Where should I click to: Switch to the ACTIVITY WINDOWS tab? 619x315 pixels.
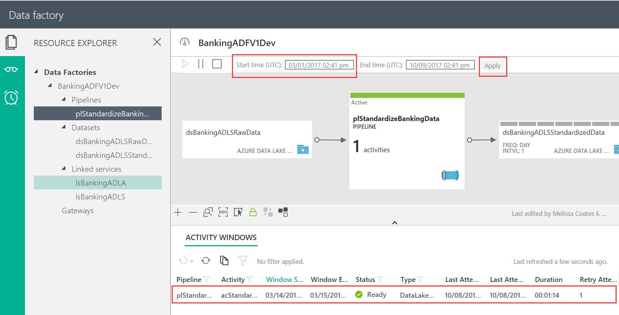221,237
